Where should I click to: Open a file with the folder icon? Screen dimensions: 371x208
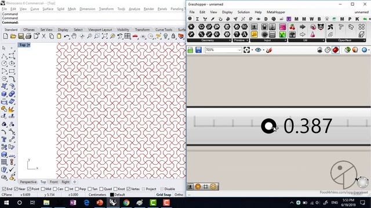pos(13,36)
